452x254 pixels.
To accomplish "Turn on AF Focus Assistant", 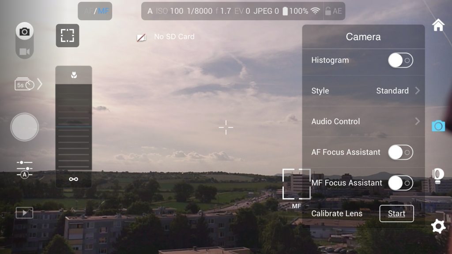I will tap(400, 152).
